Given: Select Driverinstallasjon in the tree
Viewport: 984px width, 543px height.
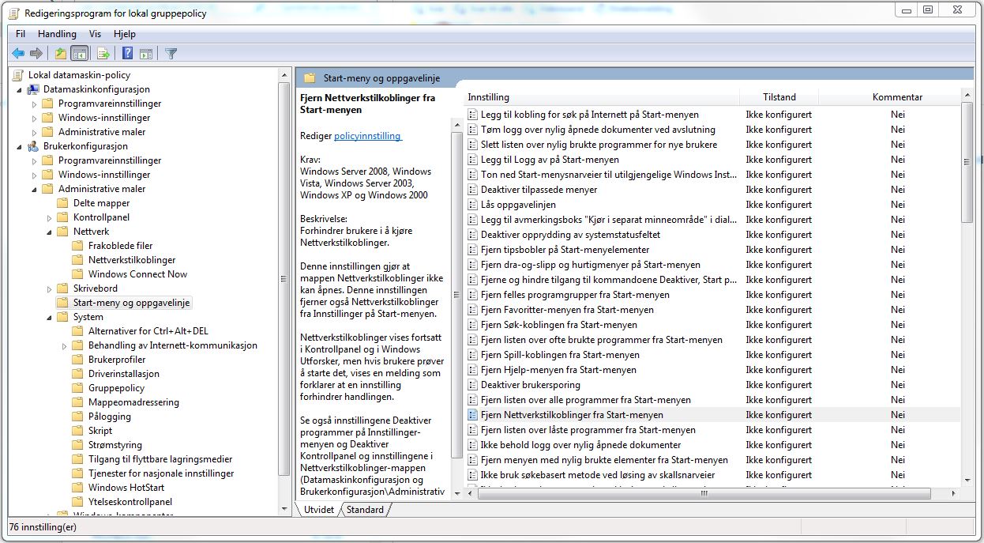Looking at the screenshot, I should coord(124,374).
